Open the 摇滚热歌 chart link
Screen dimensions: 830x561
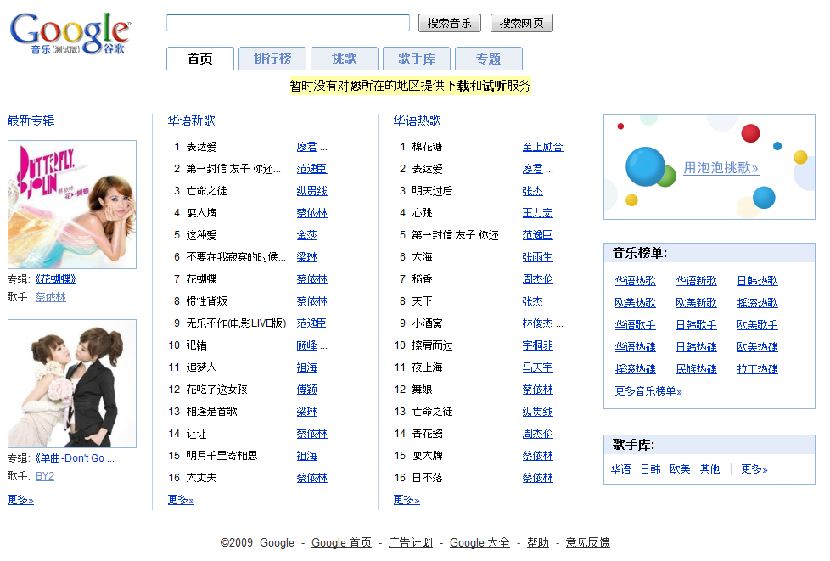pos(758,303)
